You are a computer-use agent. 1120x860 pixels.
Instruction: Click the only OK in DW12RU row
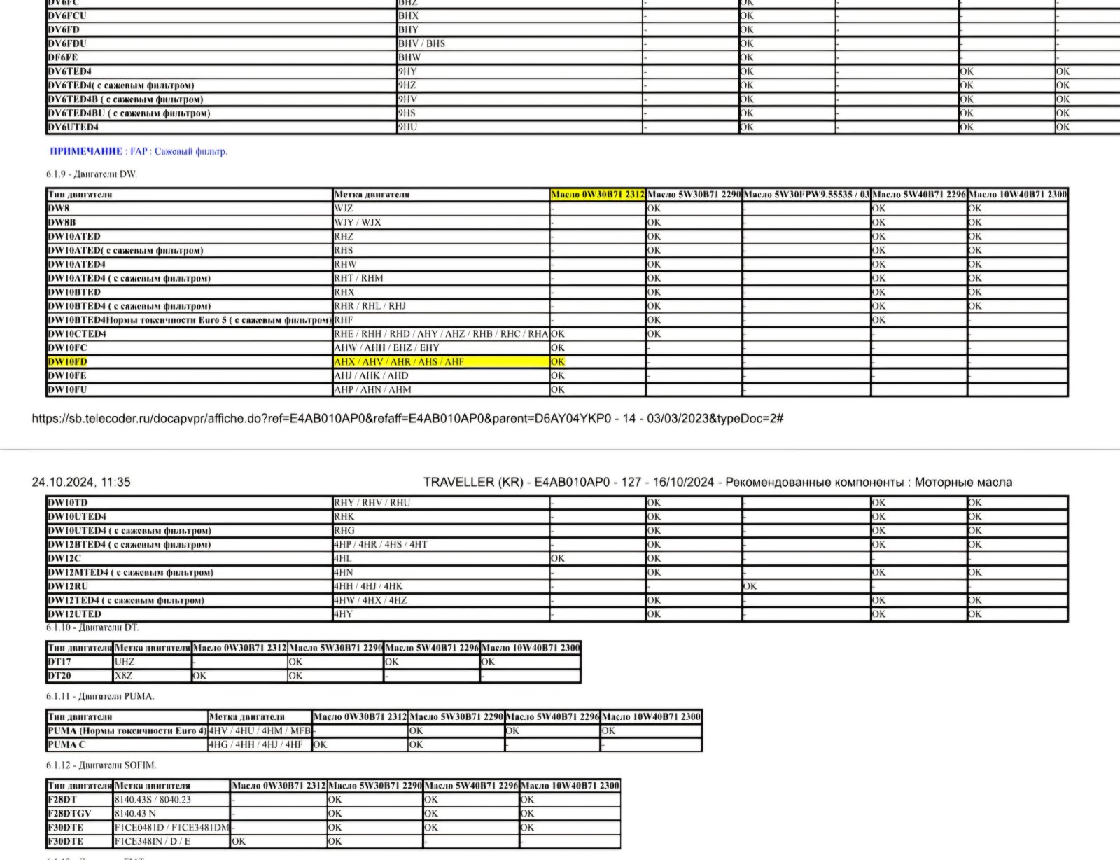750,586
